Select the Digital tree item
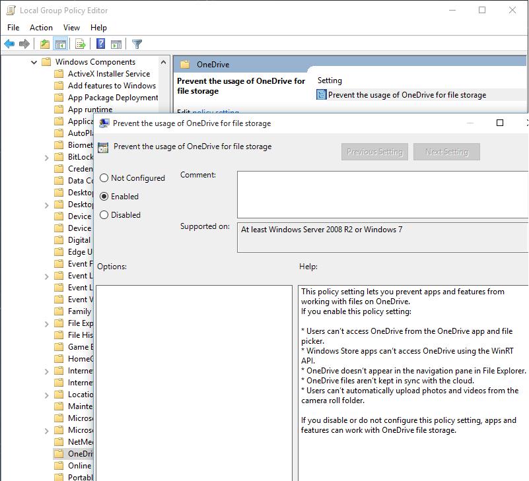Screen dimensions: 529x481 coord(79,240)
